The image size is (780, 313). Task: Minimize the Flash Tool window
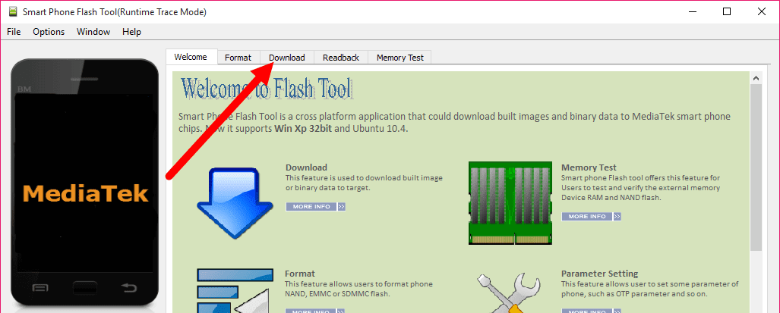[693, 12]
